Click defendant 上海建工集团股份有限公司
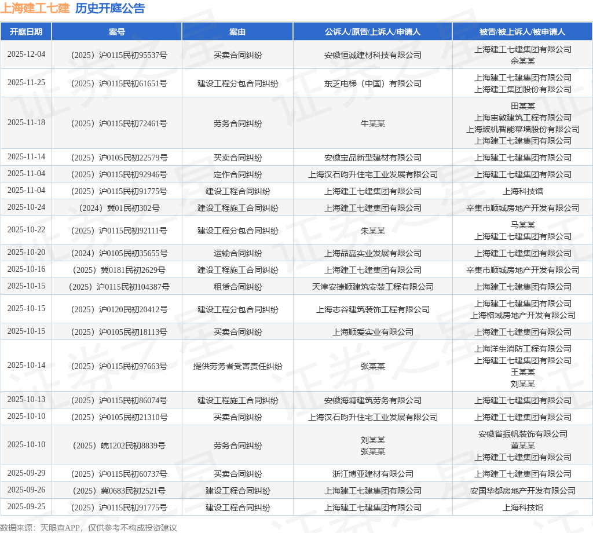This screenshot has height=533, width=593. point(523,89)
